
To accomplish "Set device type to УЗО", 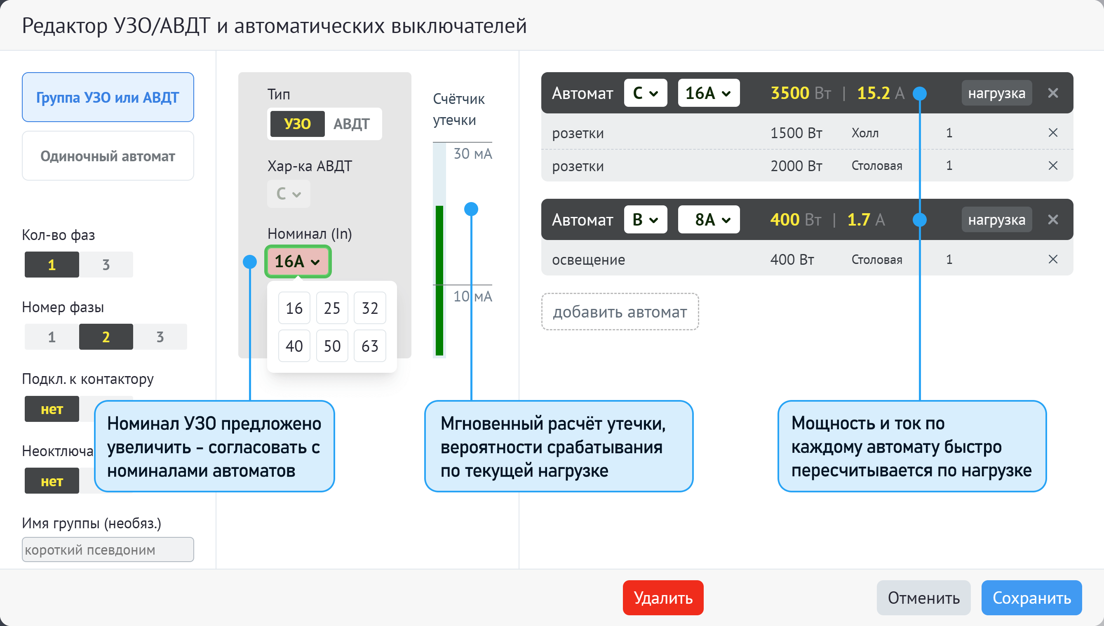I will pos(297,124).
